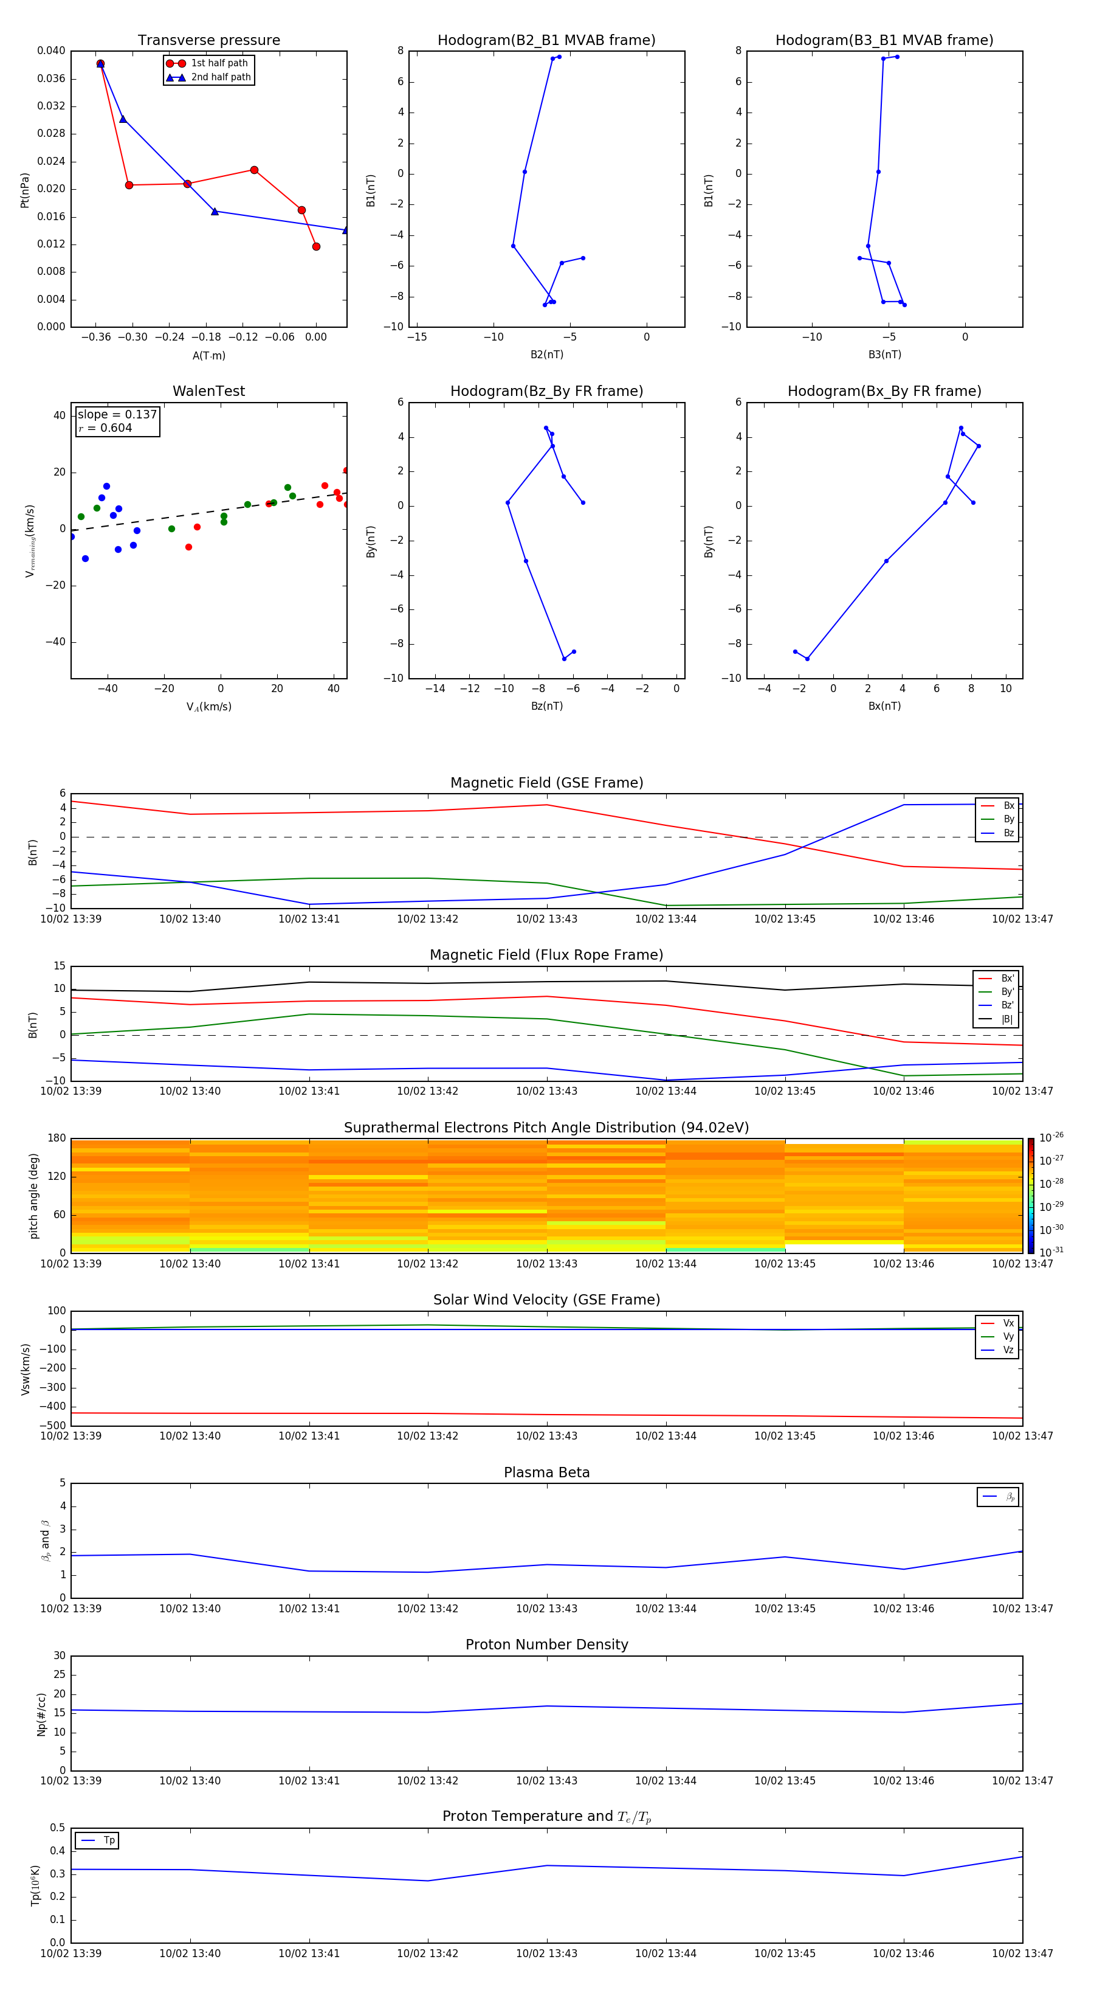This screenshot has height=2007, width=1094.
Task: Click the 'Proton Temperature and Te/Tp' title
Action: coord(546,1818)
